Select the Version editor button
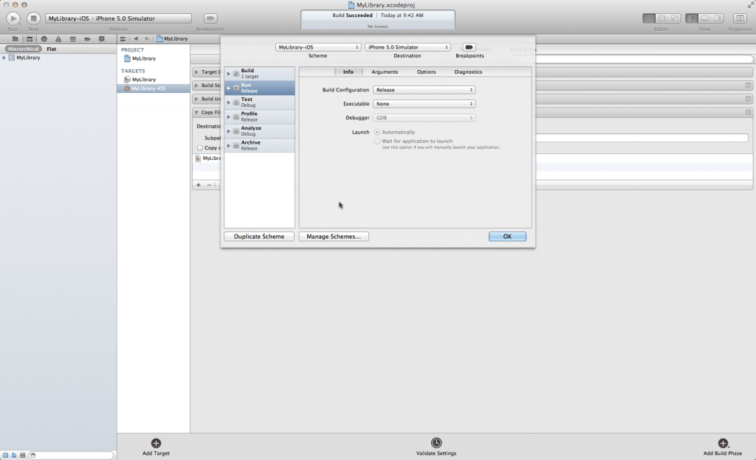The height and width of the screenshot is (460, 756). (x=675, y=18)
